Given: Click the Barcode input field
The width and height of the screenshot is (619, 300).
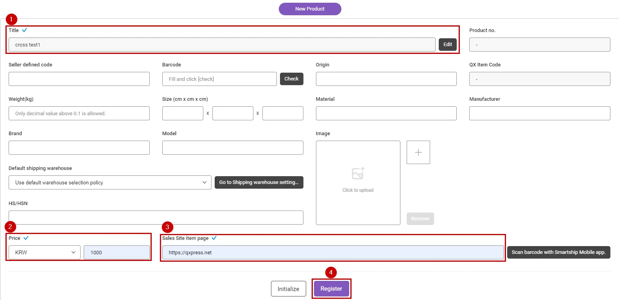Looking at the screenshot, I should pyautogui.click(x=219, y=79).
